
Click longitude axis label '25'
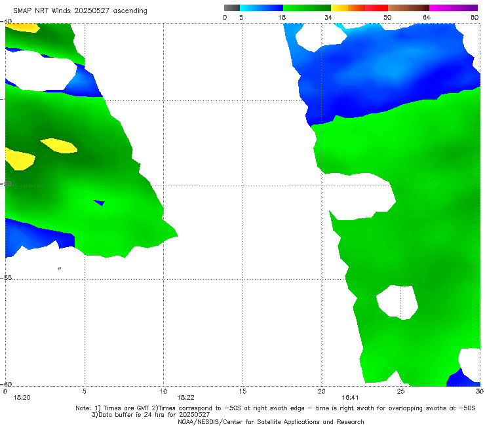click(400, 392)
